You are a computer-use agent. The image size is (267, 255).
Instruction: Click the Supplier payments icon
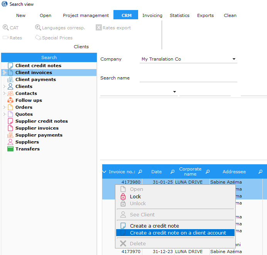pyautogui.click(x=10, y=135)
